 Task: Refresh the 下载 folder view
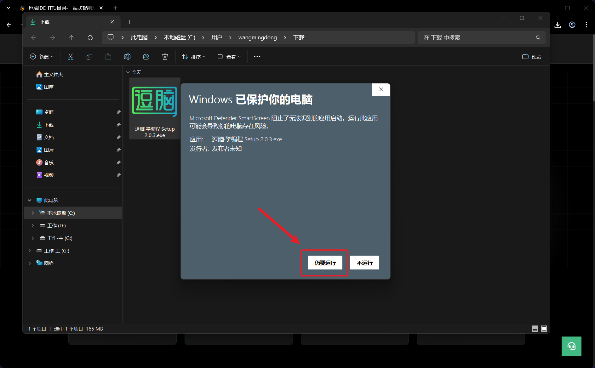pos(90,37)
